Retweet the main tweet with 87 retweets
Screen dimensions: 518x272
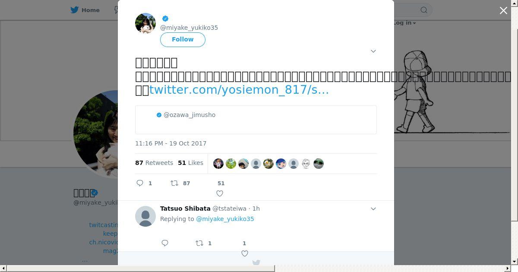tap(174, 183)
